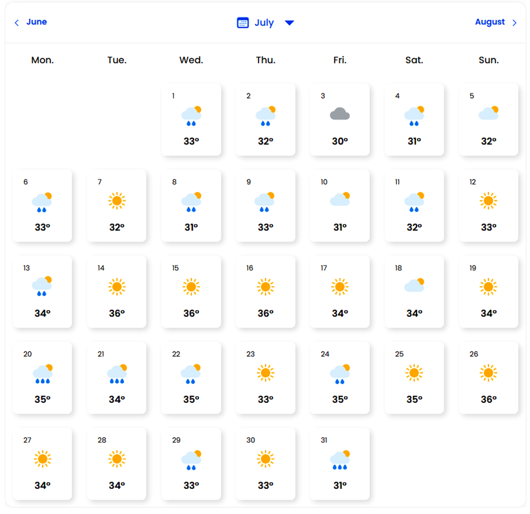Go to previous month June
Viewport: 530px width, 514px height.
(36, 22)
